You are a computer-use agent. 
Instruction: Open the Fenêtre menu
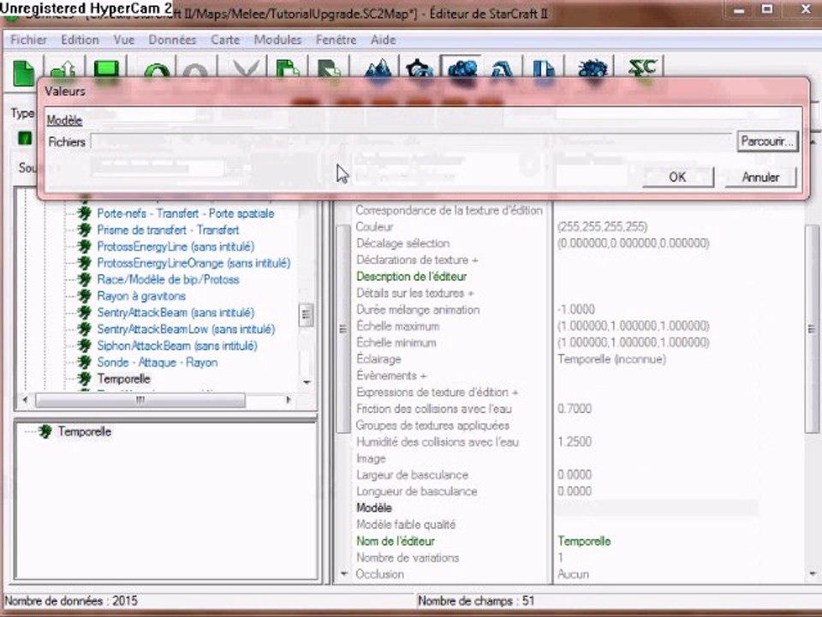[x=336, y=40]
